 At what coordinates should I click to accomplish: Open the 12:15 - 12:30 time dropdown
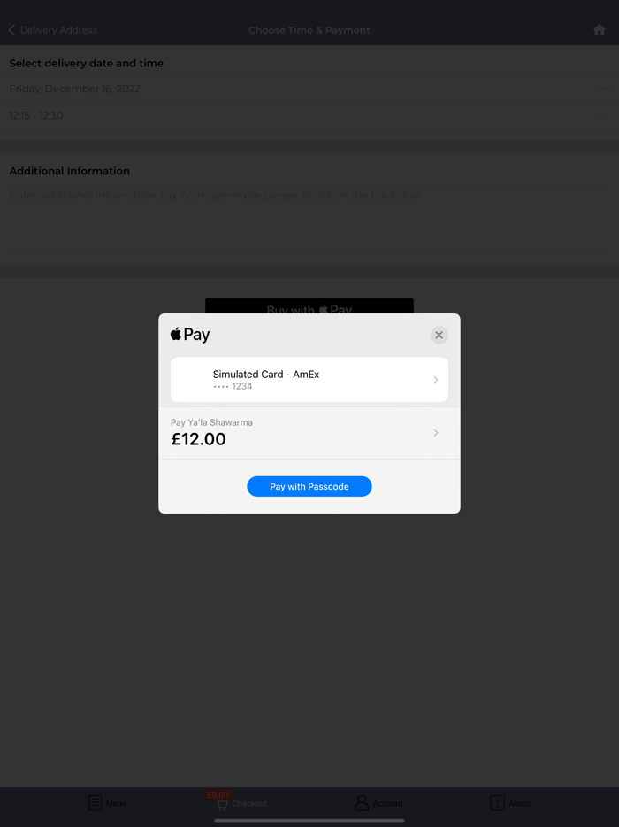(309, 115)
